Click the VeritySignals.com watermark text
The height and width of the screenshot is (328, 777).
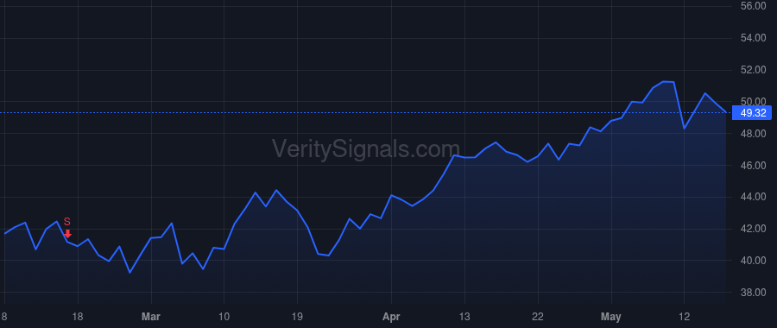366,148
